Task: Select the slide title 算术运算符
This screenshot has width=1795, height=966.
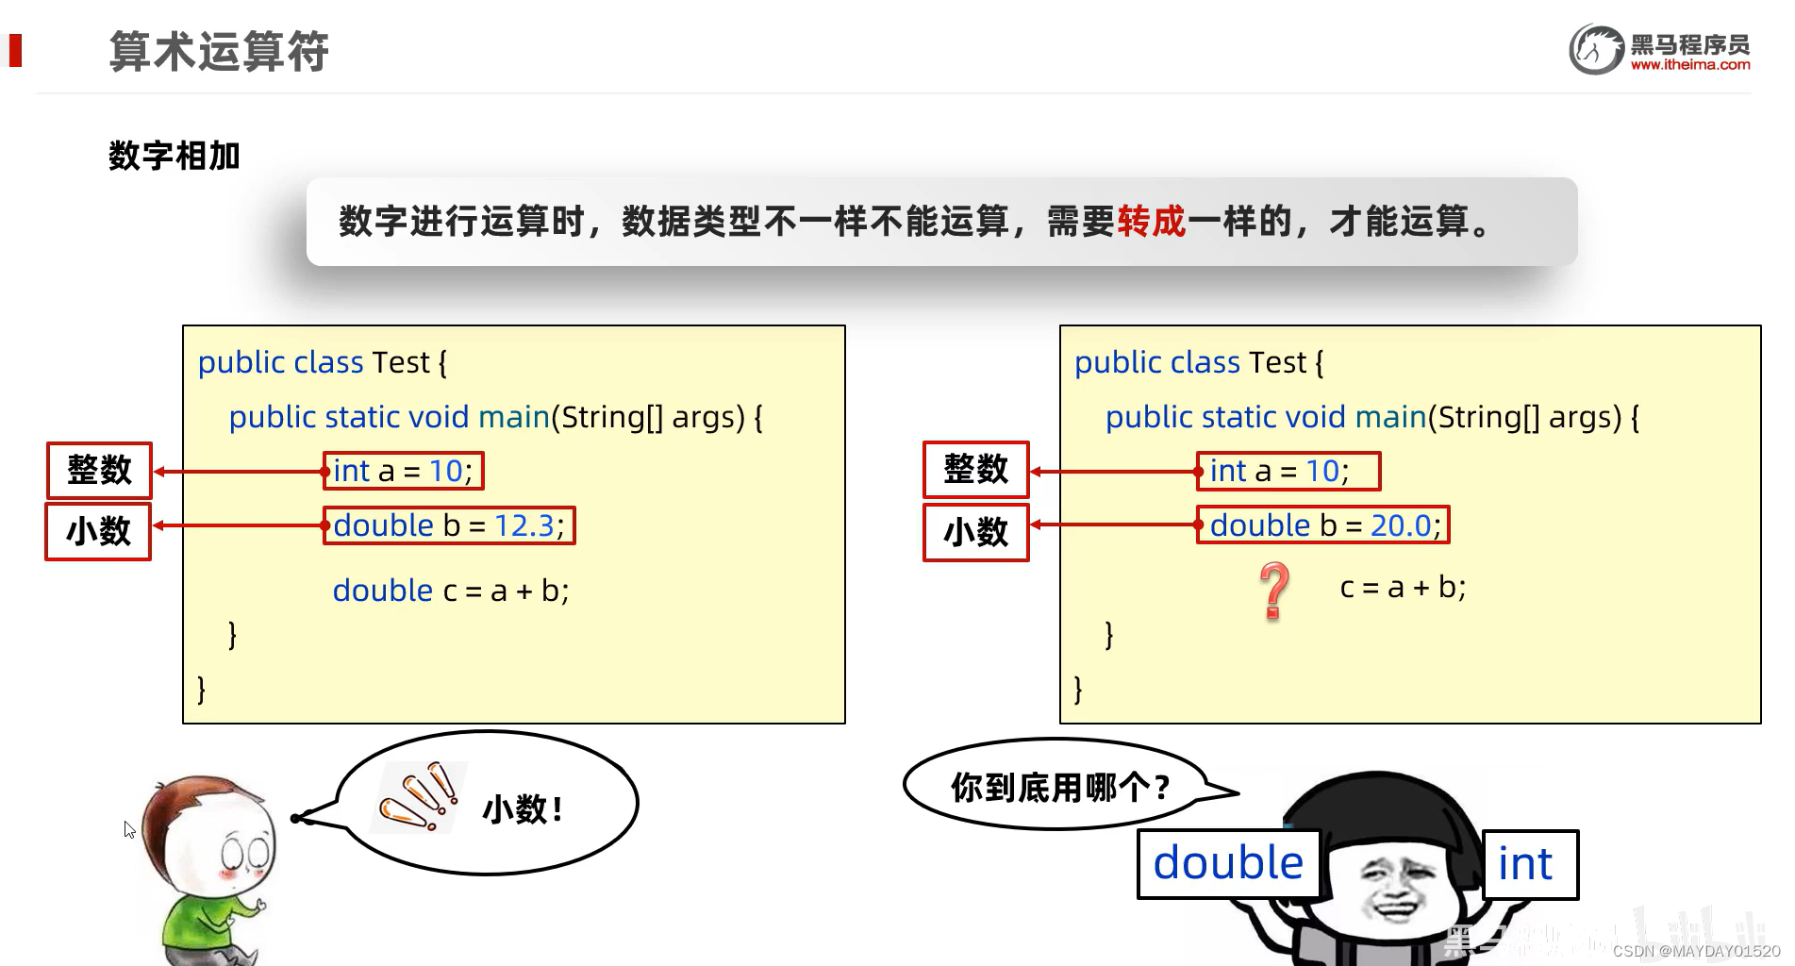Action: pyautogui.click(x=219, y=51)
